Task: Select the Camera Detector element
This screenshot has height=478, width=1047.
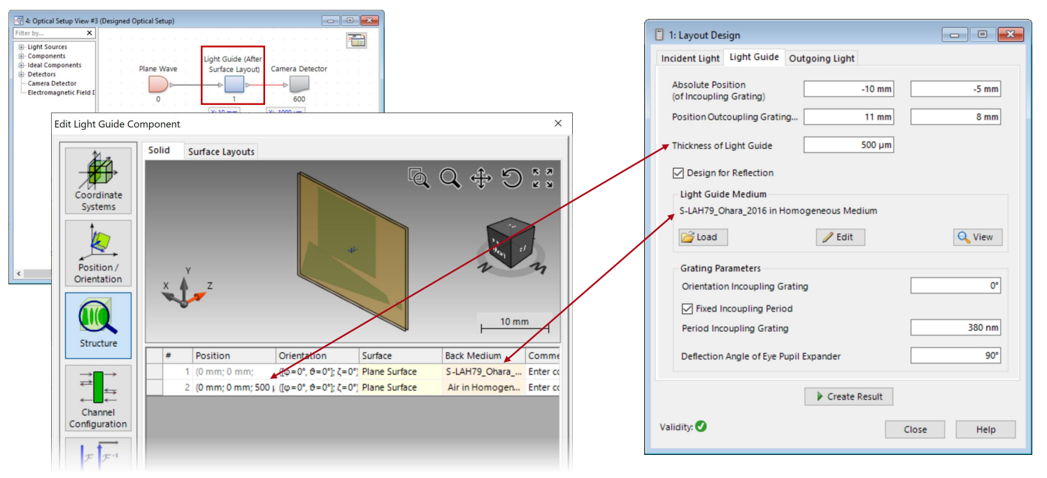Action: pos(299,85)
